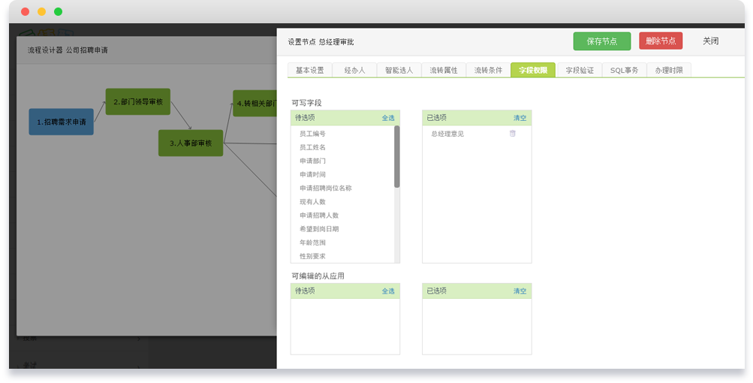Click the yellow macOS minimize button

pos(42,12)
